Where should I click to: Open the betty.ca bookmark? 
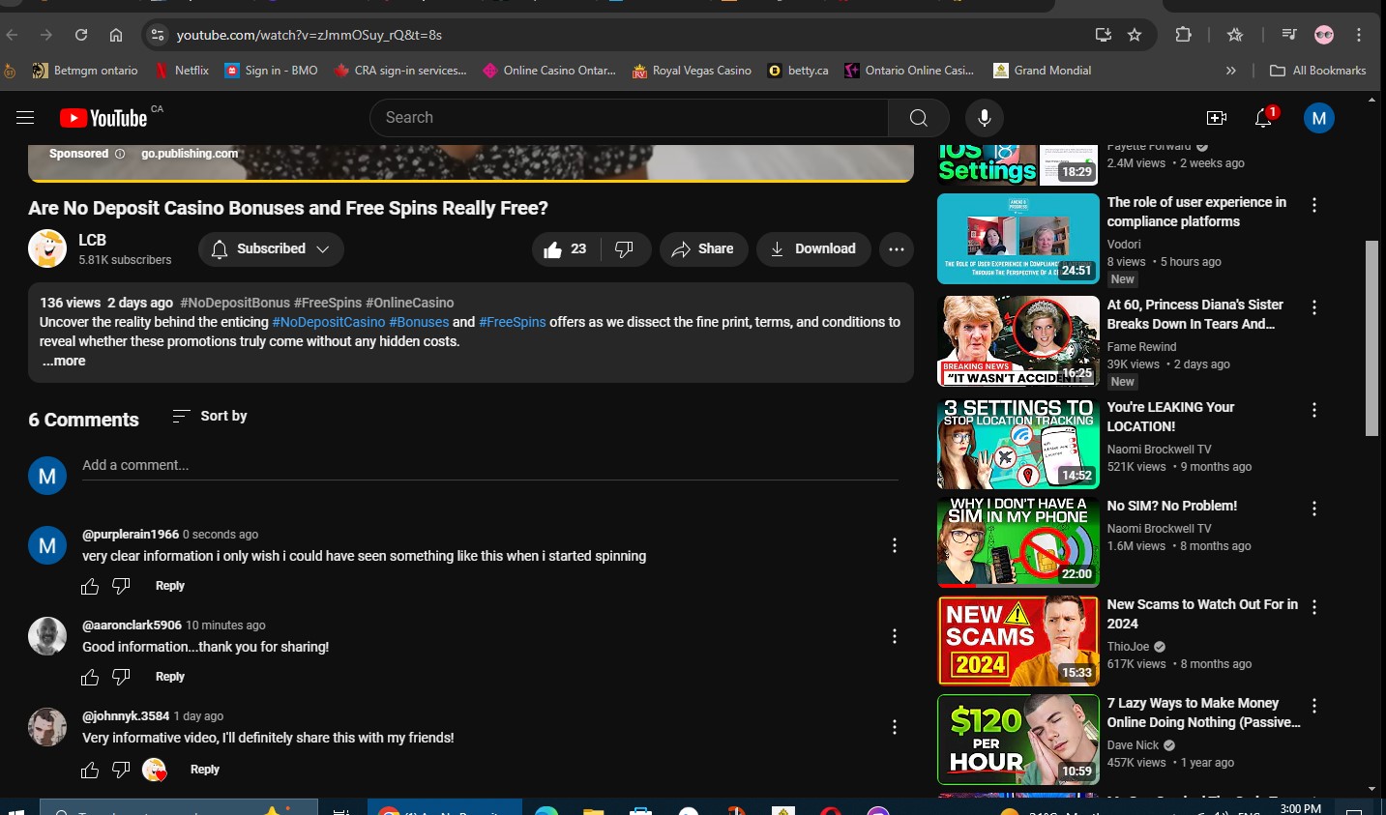(x=798, y=71)
